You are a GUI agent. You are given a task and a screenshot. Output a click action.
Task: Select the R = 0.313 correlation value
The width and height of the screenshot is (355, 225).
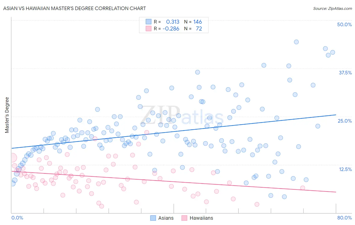(167, 22)
